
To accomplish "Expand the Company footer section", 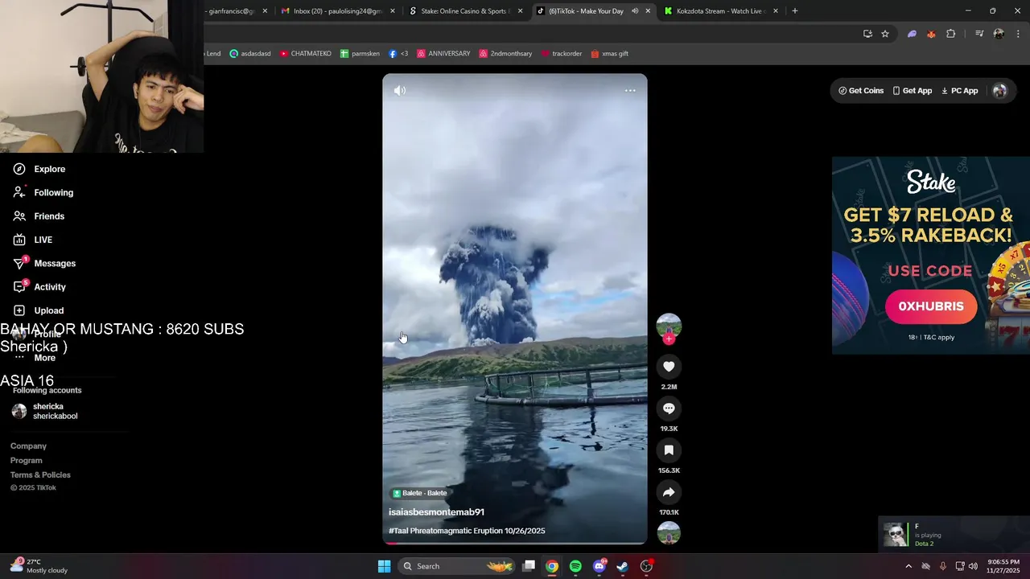I will click(28, 446).
